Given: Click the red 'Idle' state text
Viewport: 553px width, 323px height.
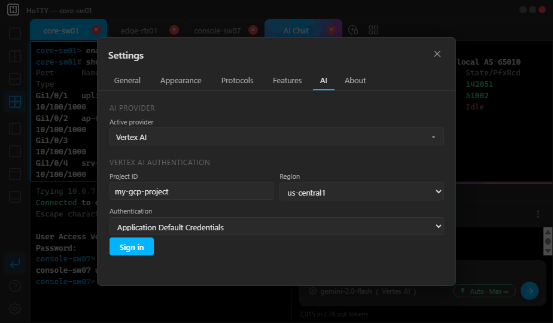Looking at the screenshot, I should pyautogui.click(x=475, y=106).
